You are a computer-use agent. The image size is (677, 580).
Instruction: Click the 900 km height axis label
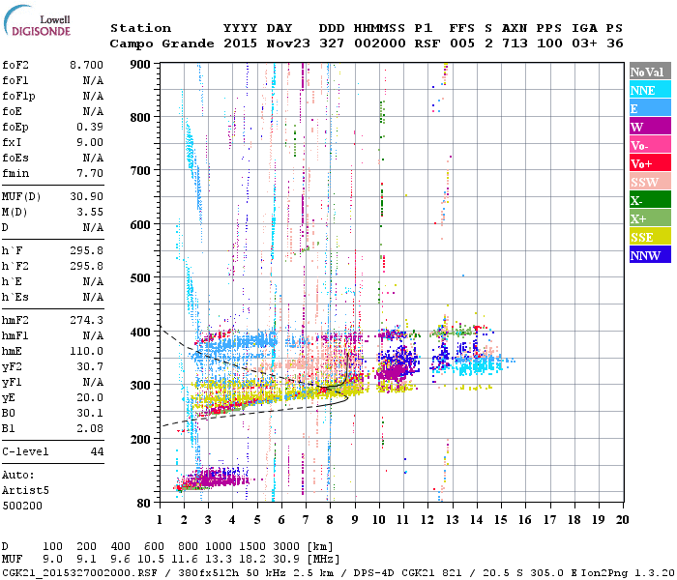[140, 65]
